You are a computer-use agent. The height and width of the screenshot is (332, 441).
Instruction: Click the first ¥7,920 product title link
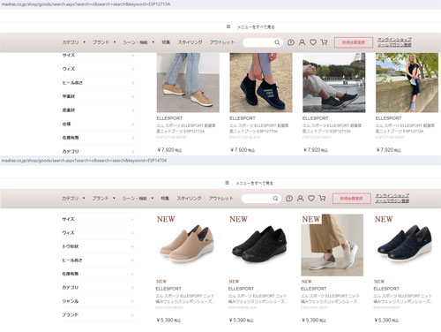coord(186,128)
